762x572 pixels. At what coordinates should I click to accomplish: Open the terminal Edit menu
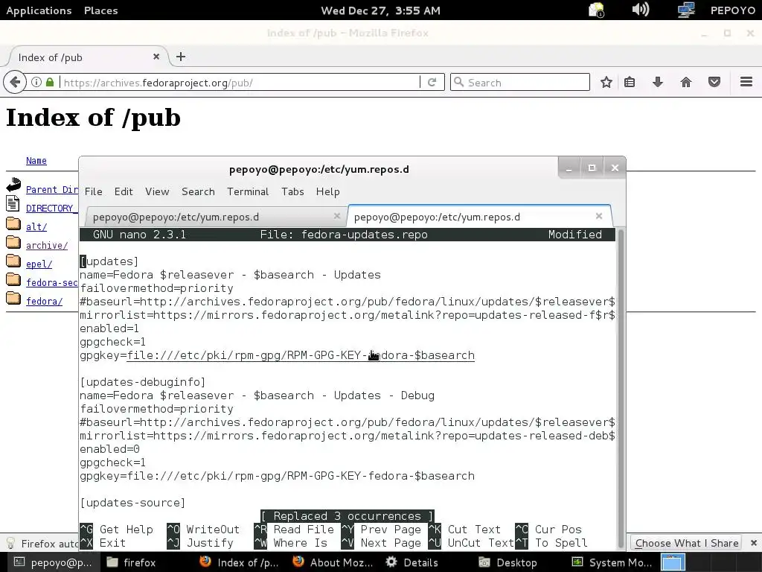pyautogui.click(x=124, y=191)
